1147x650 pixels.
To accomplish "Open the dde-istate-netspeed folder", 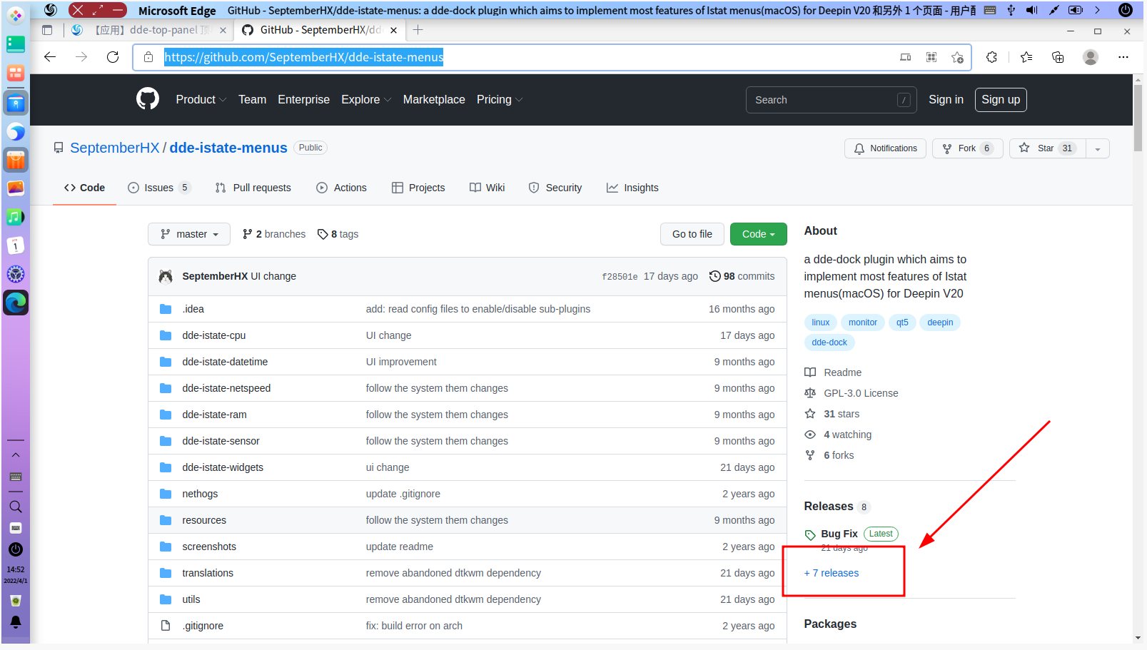I will click(226, 388).
